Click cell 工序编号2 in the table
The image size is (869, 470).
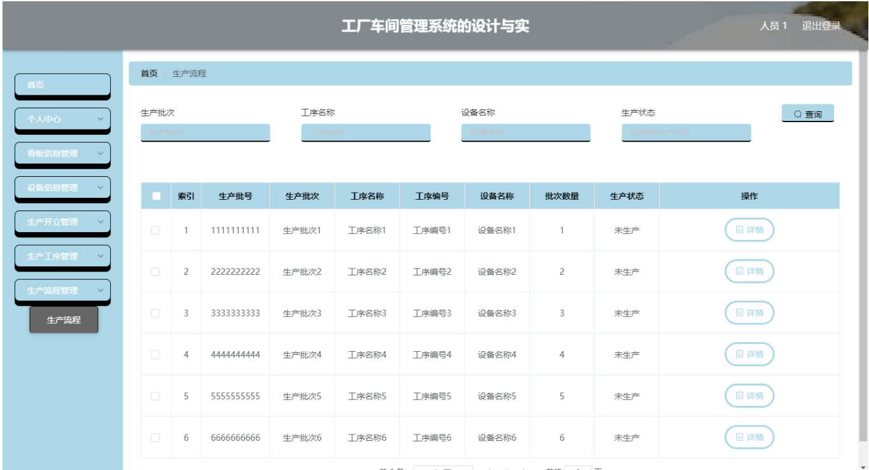pyautogui.click(x=432, y=272)
